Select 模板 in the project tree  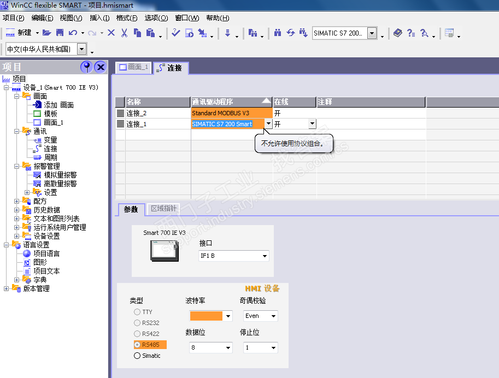pos(50,114)
